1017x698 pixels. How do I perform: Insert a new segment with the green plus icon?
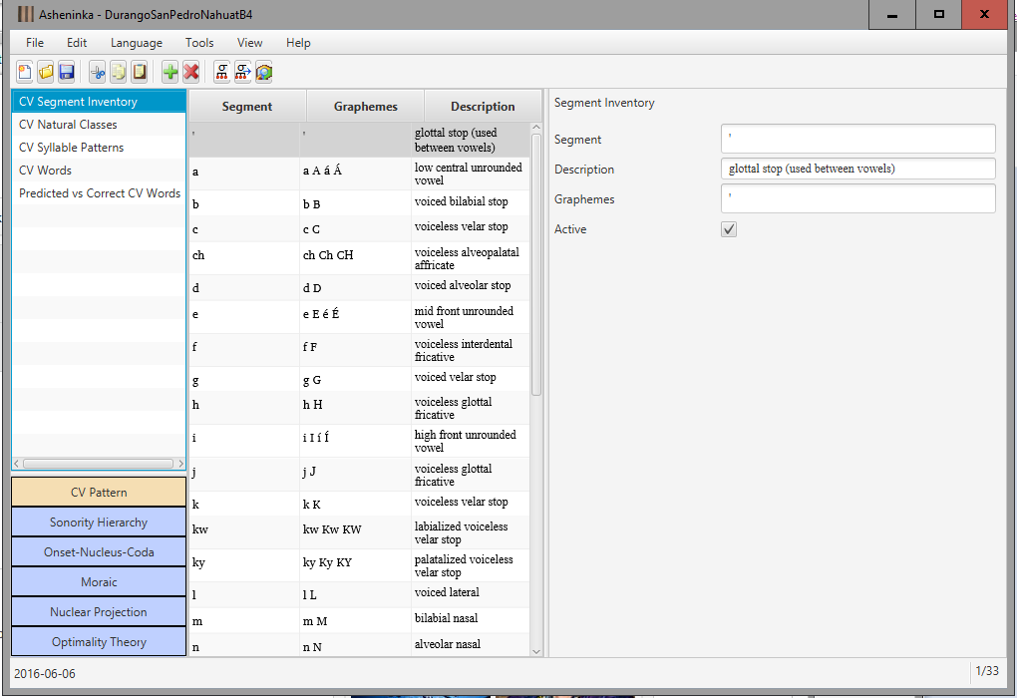(x=169, y=71)
